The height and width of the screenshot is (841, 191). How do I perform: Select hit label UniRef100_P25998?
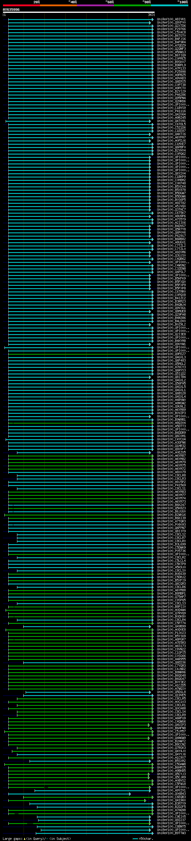tap(171, 72)
